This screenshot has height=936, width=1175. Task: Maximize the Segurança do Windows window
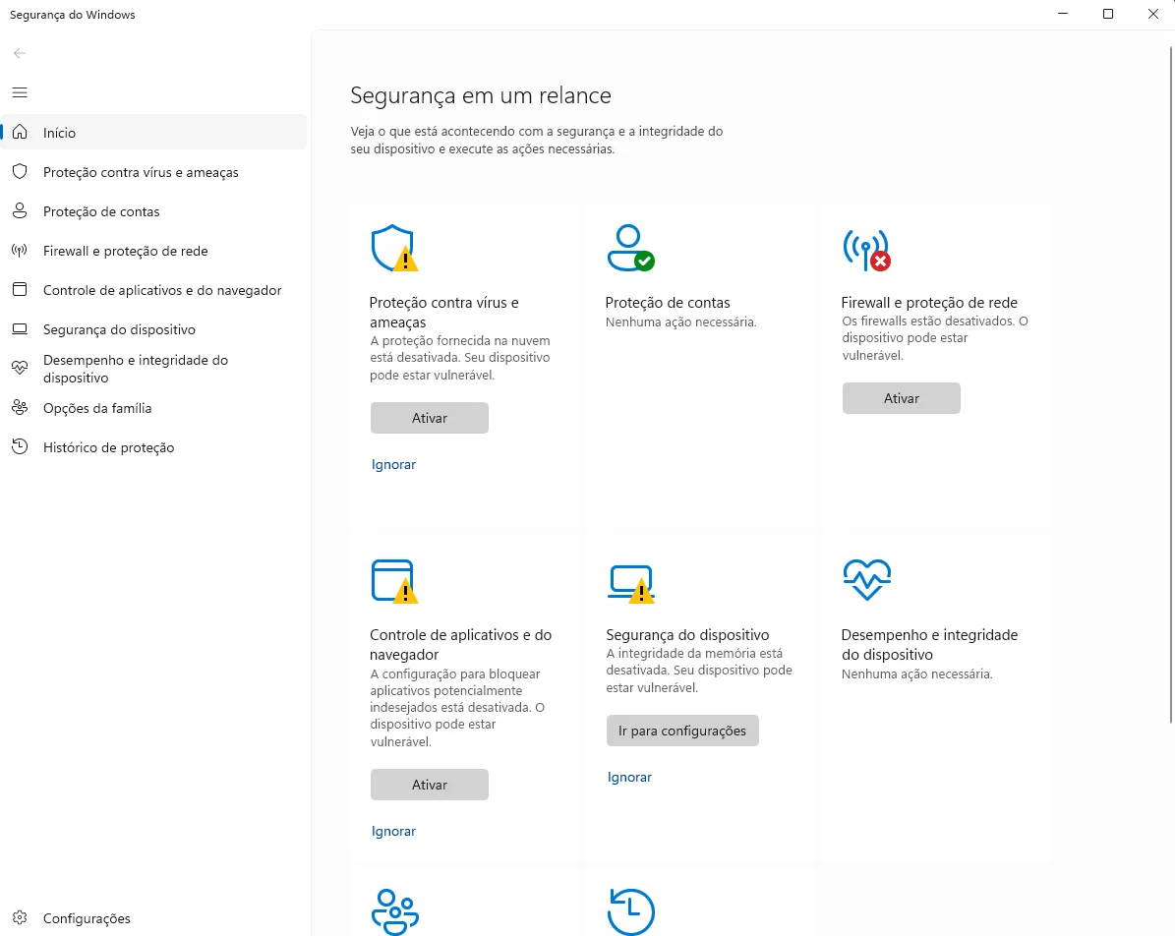coord(1107,14)
